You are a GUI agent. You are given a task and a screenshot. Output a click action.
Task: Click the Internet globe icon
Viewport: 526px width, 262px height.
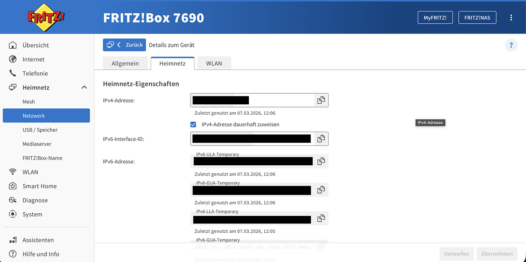(13, 59)
